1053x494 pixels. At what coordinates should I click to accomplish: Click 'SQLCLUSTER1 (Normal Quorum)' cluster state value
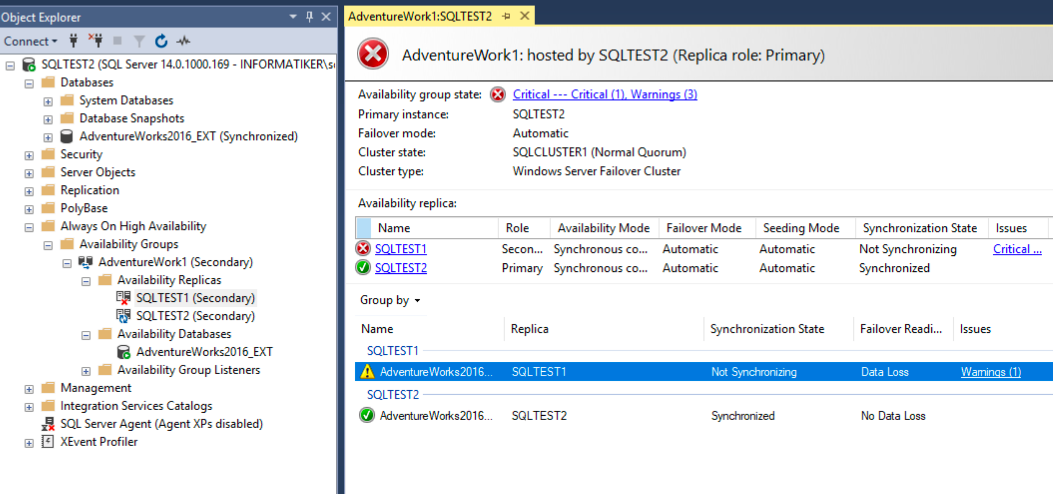pyautogui.click(x=599, y=152)
